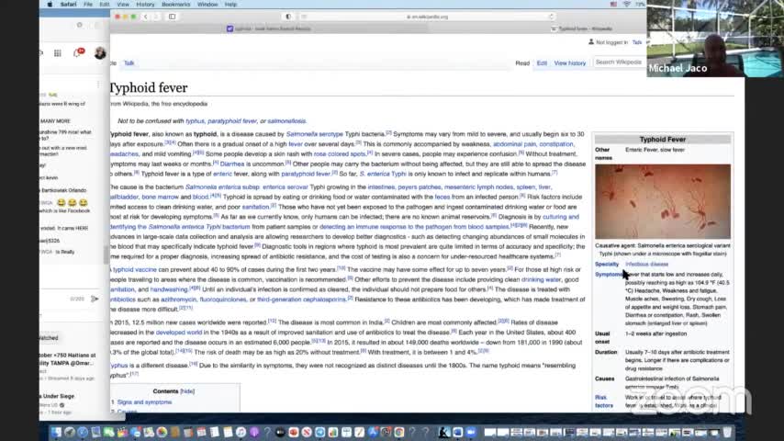This screenshot has height=441, width=784.
Task: Click Safari's back arrow button
Action: [x=145, y=17]
